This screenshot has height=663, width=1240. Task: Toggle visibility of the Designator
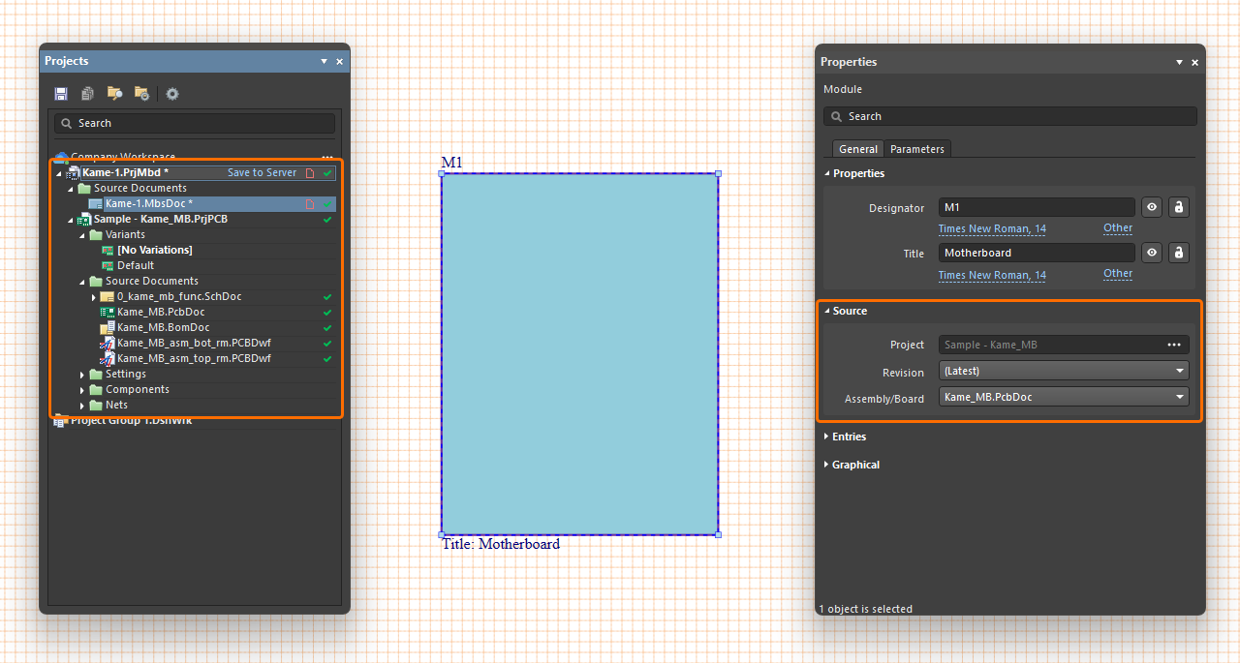pos(1151,207)
